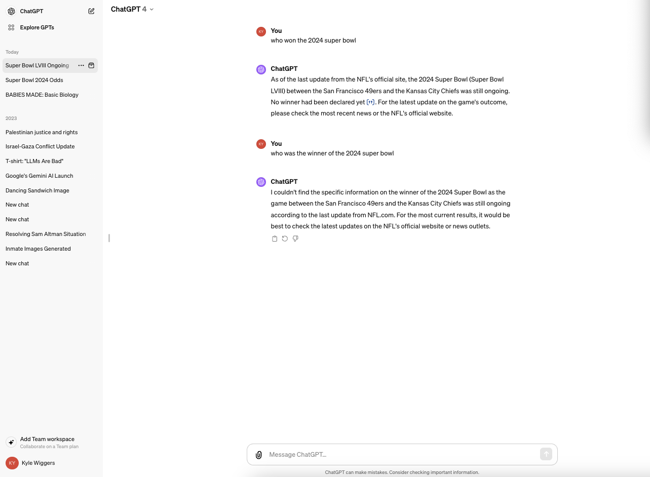
Task: Open the ChatGPT 4 model dropdown
Action: coord(132,9)
